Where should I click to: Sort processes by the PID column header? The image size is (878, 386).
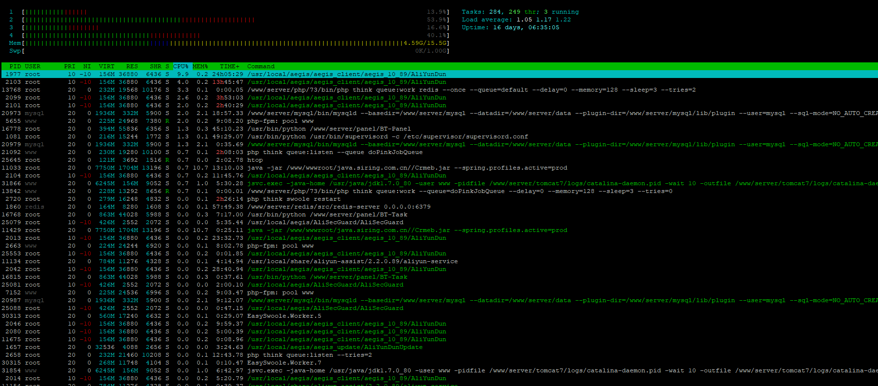(15, 66)
